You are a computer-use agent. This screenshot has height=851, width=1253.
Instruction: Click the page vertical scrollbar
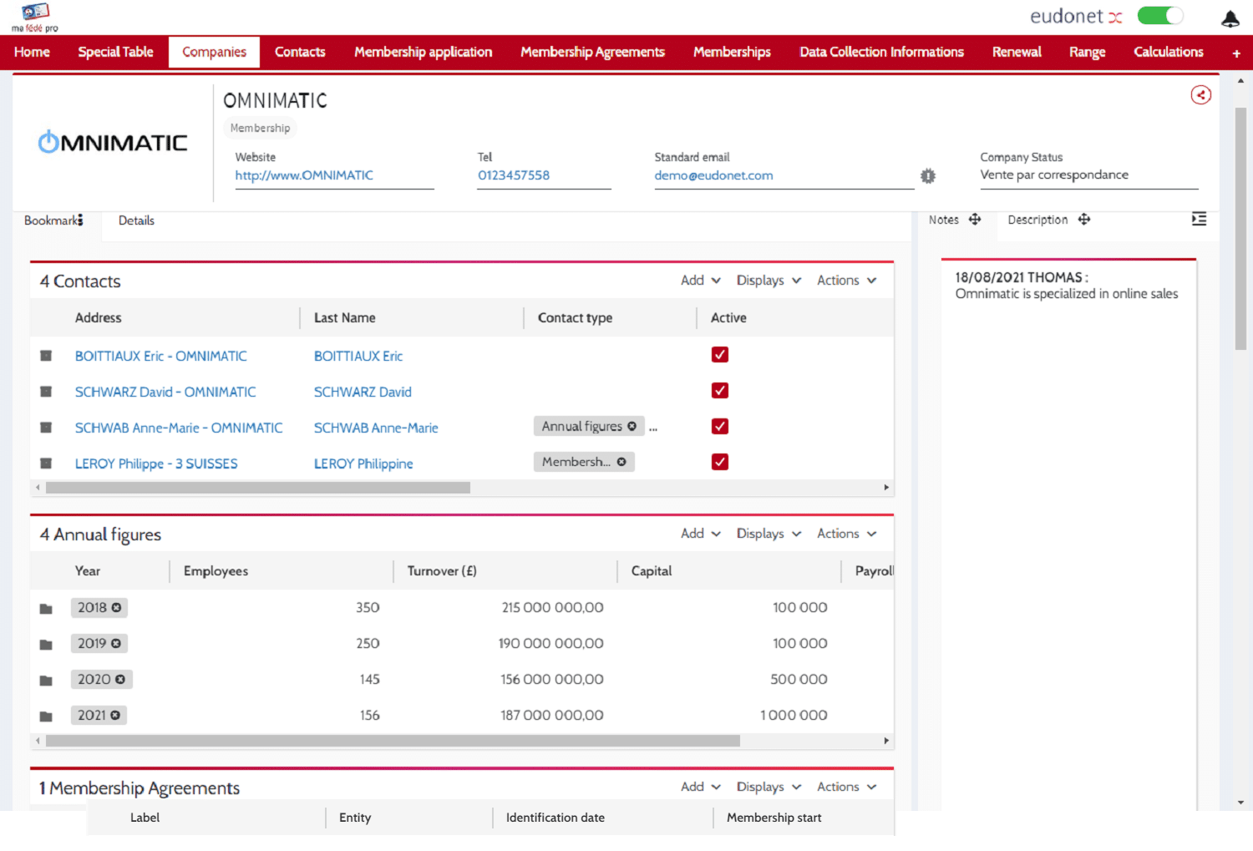coord(1240,229)
